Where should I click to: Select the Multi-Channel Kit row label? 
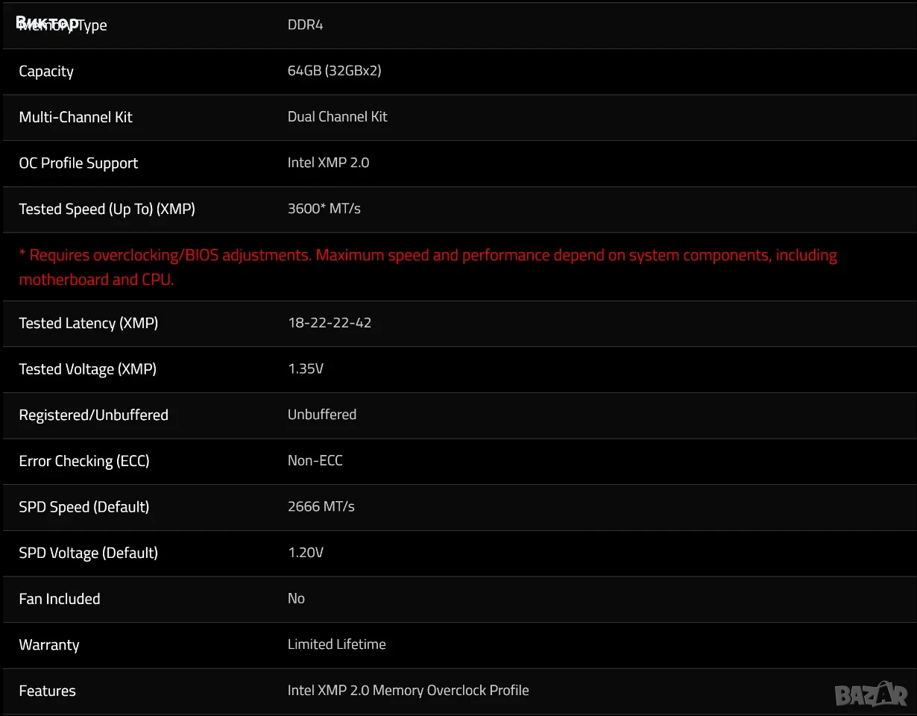[x=75, y=116]
